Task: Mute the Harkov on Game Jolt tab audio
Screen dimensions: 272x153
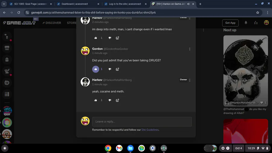Action: click(188, 4)
